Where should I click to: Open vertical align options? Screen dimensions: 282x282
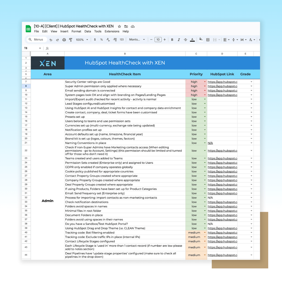235,40
